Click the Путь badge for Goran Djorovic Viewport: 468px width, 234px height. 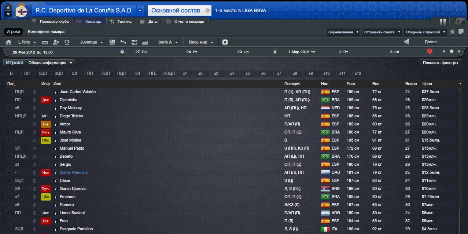point(46,189)
